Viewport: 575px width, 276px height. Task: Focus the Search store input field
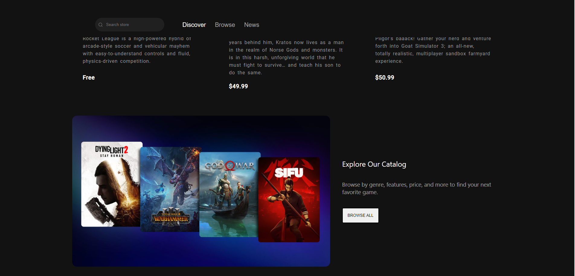point(130,25)
